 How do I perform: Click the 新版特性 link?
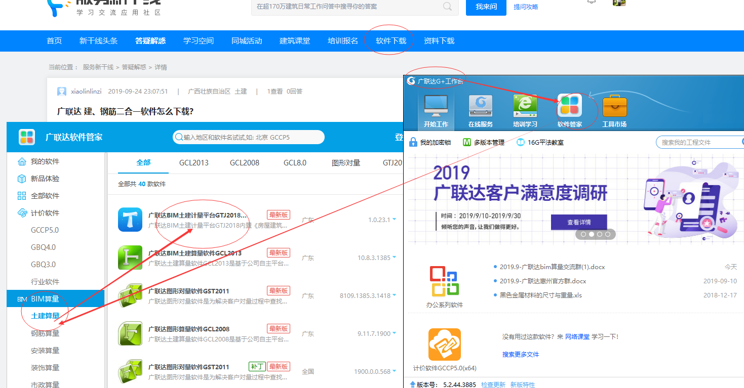click(x=523, y=384)
